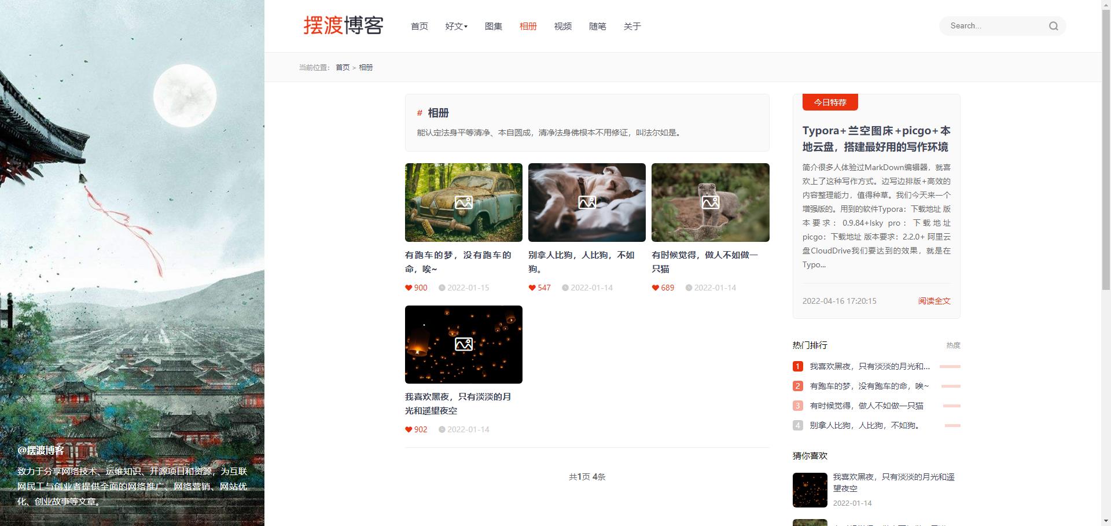Open the sleeping dog album thumbnail
The width and height of the screenshot is (1111, 526).
tap(587, 203)
